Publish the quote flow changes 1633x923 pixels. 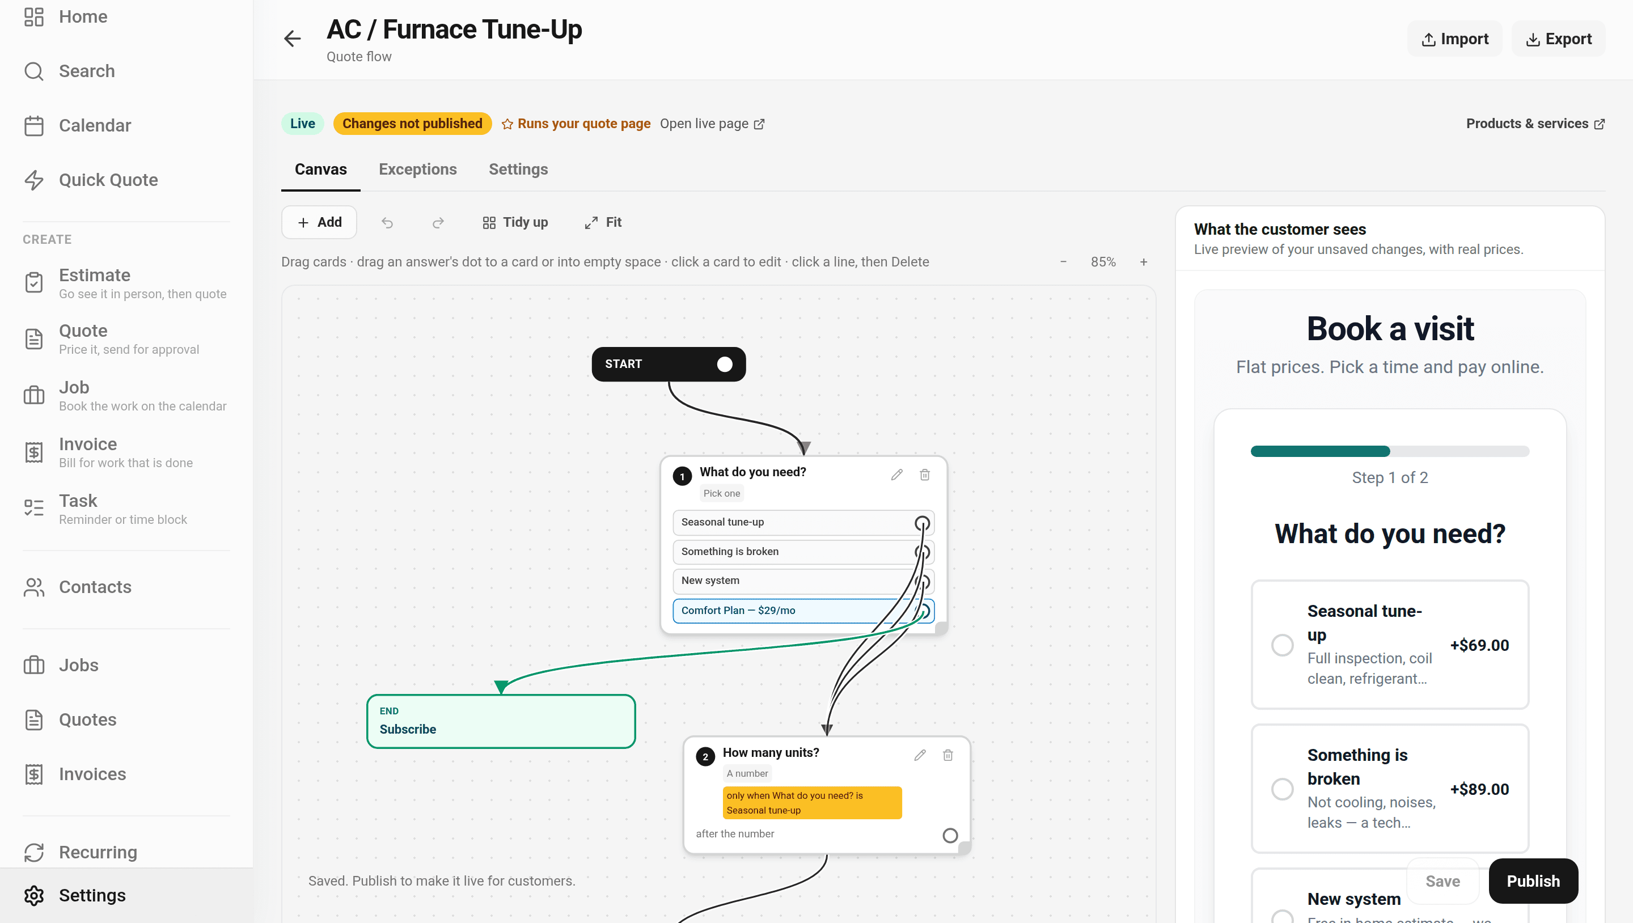coord(1533,881)
